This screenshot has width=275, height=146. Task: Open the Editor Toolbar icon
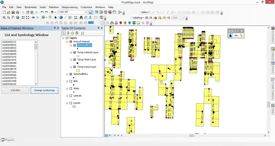pos(91,12)
